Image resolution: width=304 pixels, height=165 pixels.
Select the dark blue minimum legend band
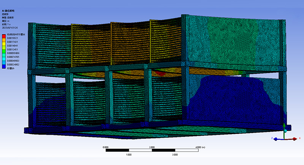pyautogui.click(x=4, y=67)
